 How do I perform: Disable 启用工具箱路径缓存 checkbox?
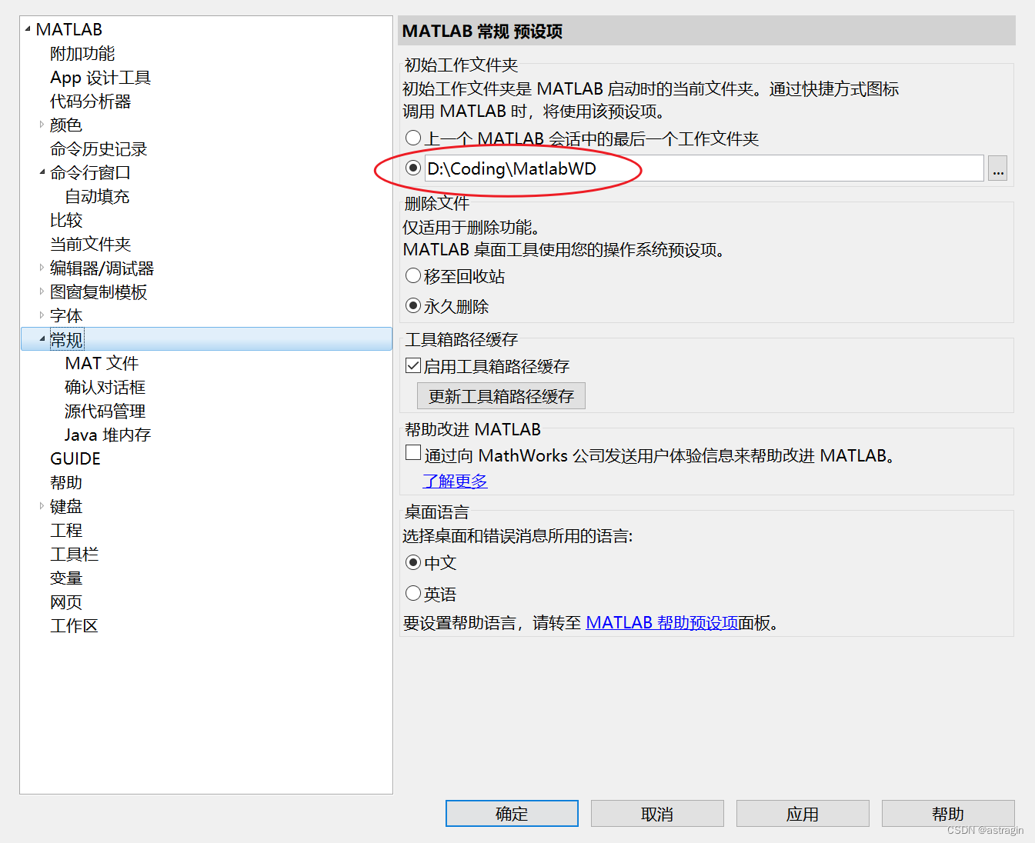coord(413,365)
